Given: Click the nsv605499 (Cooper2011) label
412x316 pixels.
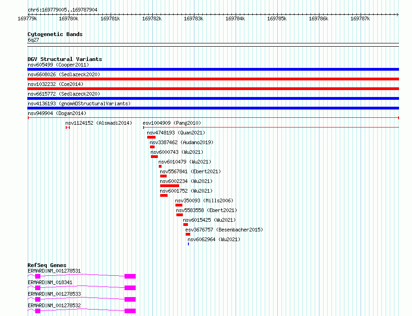Looking at the screenshot, I should (x=58, y=65).
